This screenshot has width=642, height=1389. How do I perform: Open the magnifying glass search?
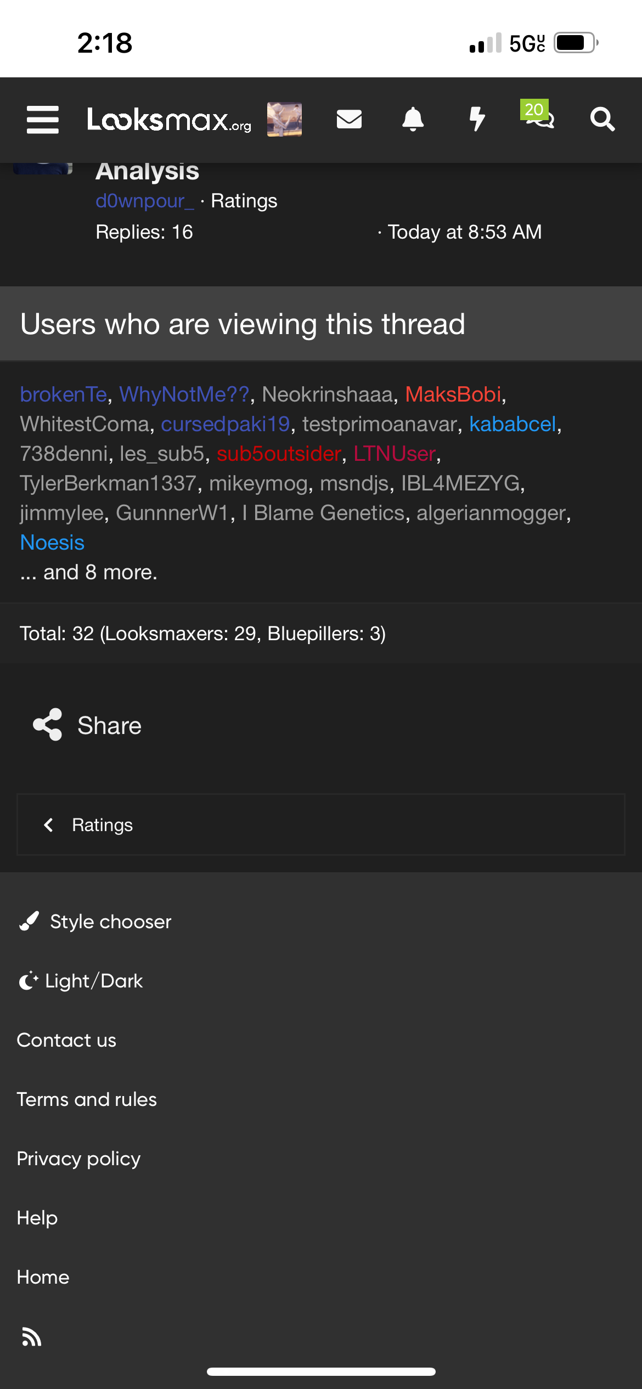(x=602, y=119)
